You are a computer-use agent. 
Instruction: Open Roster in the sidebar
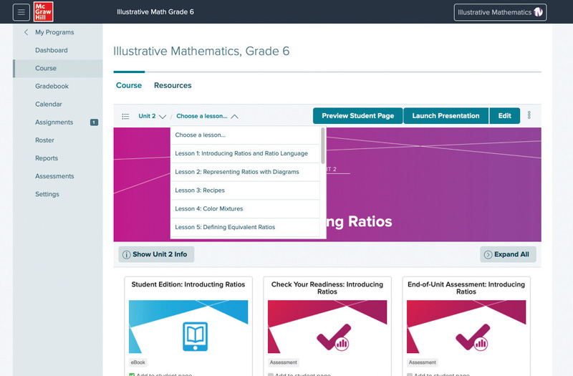(x=58, y=140)
